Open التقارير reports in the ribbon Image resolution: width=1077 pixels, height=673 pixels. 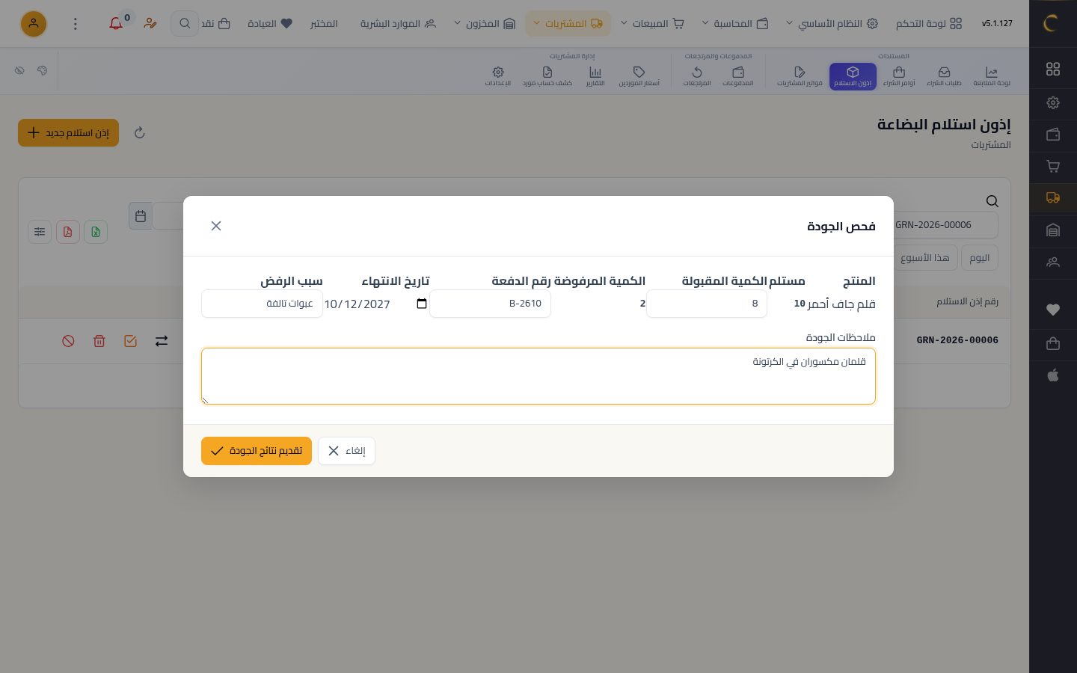[x=595, y=76]
